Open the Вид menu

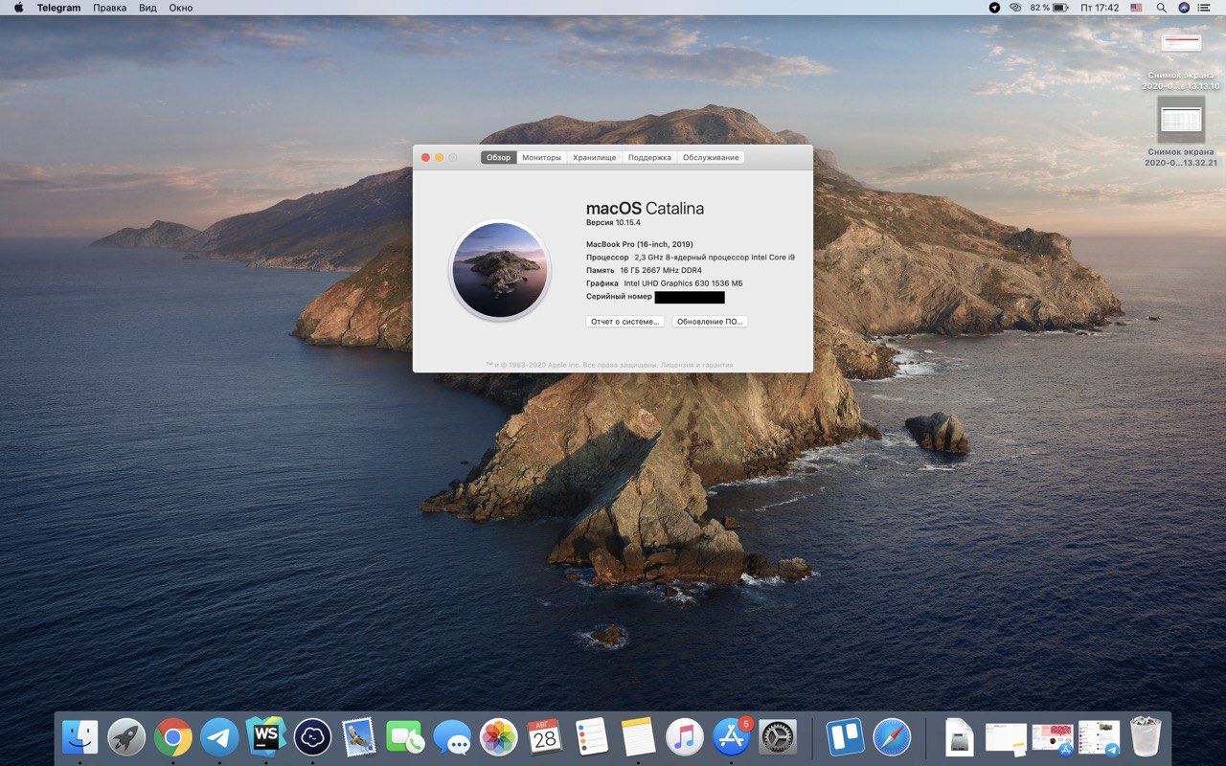[148, 8]
